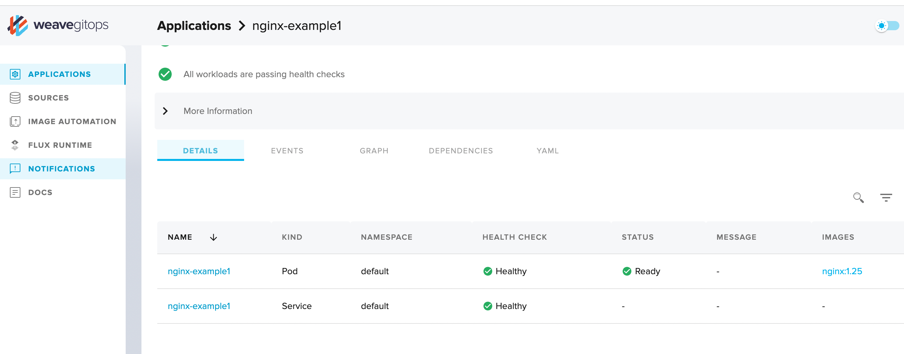Open the table filter icon

pos(886,197)
